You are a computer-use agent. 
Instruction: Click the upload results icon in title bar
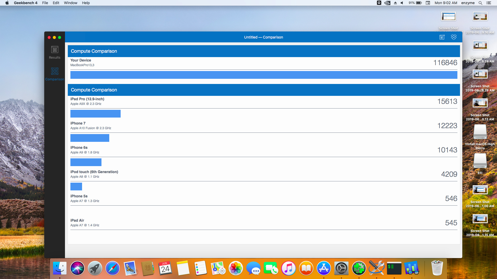coord(442,37)
